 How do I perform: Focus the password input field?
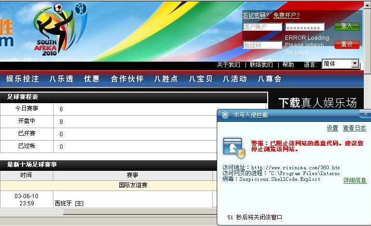point(305,27)
